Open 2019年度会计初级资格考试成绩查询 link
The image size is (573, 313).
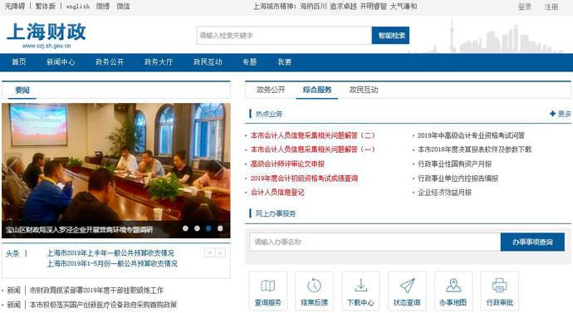coord(304,179)
